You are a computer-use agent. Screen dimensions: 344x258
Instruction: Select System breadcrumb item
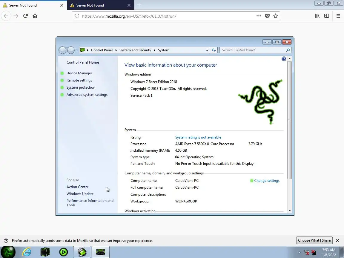(163, 50)
